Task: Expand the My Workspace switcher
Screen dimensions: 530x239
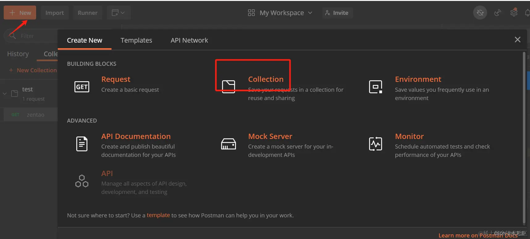Action: (x=286, y=13)
